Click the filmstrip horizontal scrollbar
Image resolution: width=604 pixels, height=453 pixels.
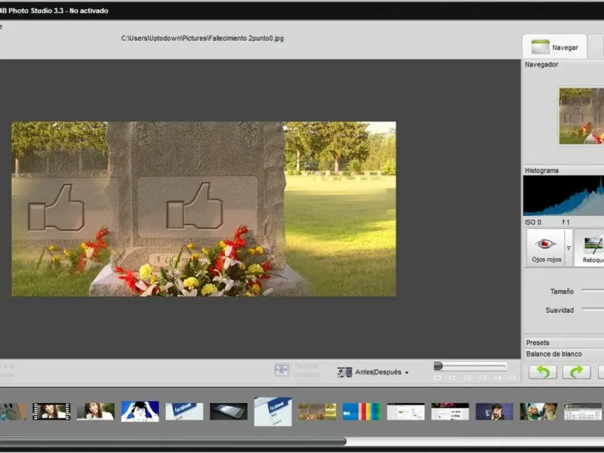174,441
